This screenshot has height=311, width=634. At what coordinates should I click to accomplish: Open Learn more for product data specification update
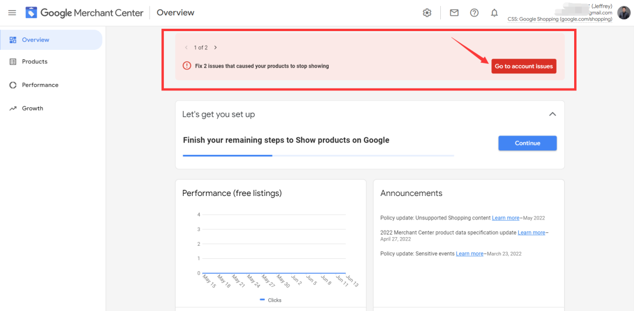click(531, 232)
